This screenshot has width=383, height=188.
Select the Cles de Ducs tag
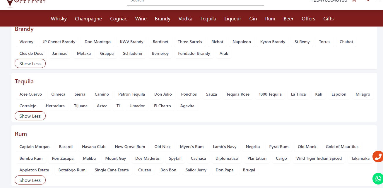[x=31, y=53]
